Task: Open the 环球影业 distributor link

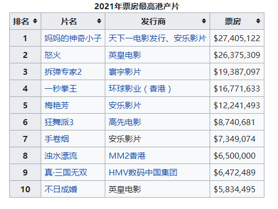Action: coord(125,89)
